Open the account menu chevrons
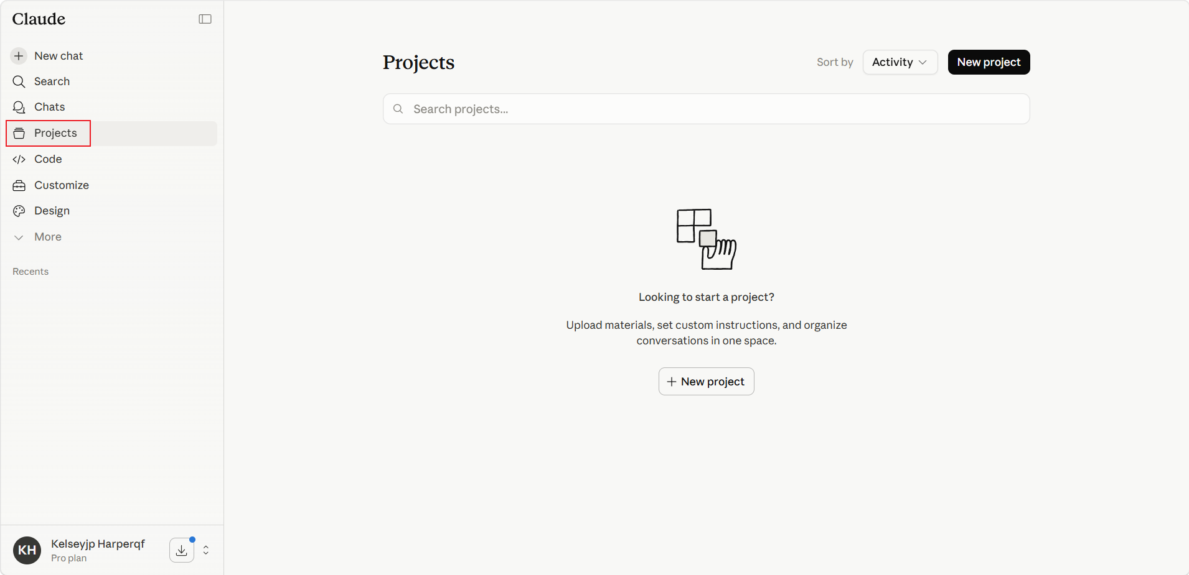The width and height of the screenshot is (1189, 575). click(x=206, y=550)
